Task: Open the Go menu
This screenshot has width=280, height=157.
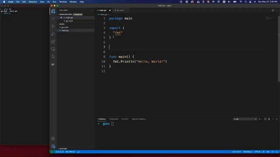Action: pyautogui.click(x=49, y=2)
